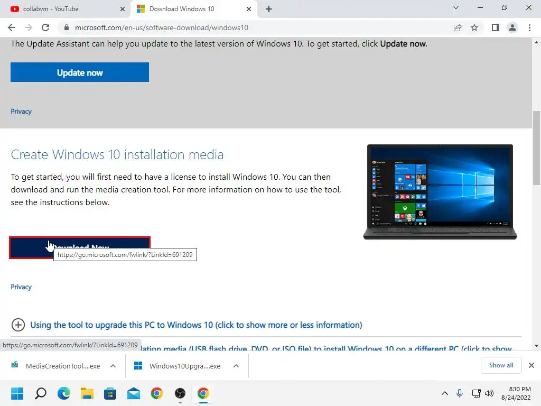Select the Download Windows 10 tab

pyautogui.click(x=193, y=9)
